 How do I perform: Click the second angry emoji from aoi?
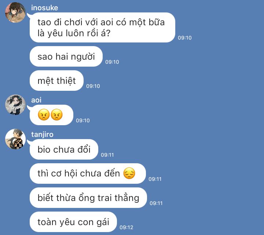[56, 115]
